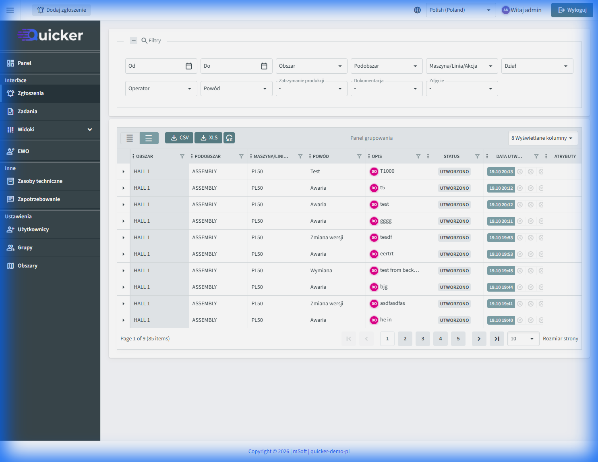Screen dimensions: 598x462
Task: Open the Status column filter icon
Action: point(477,156)
